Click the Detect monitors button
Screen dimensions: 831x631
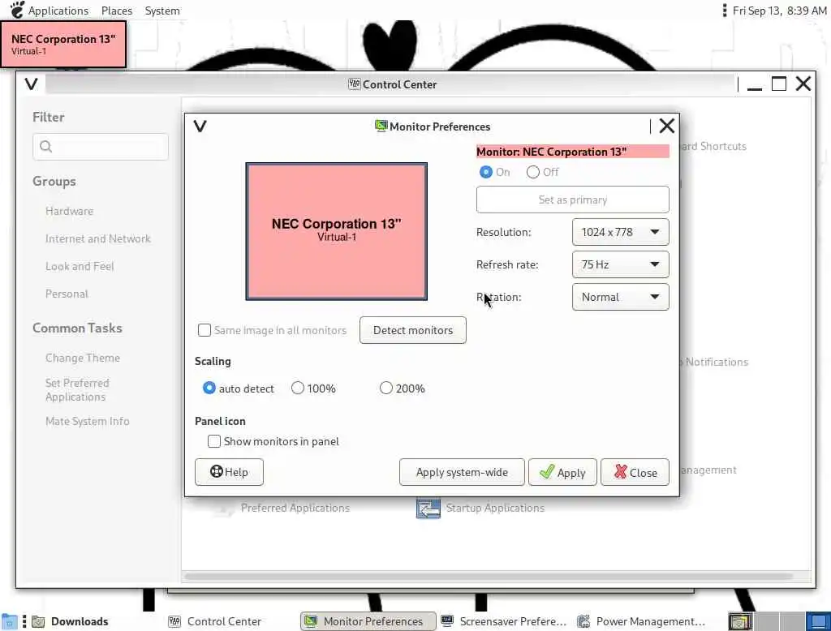[413, 330]
